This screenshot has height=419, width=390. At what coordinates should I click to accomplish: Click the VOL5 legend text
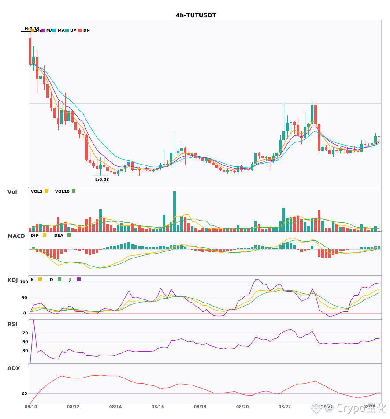[x=37, y=191]
